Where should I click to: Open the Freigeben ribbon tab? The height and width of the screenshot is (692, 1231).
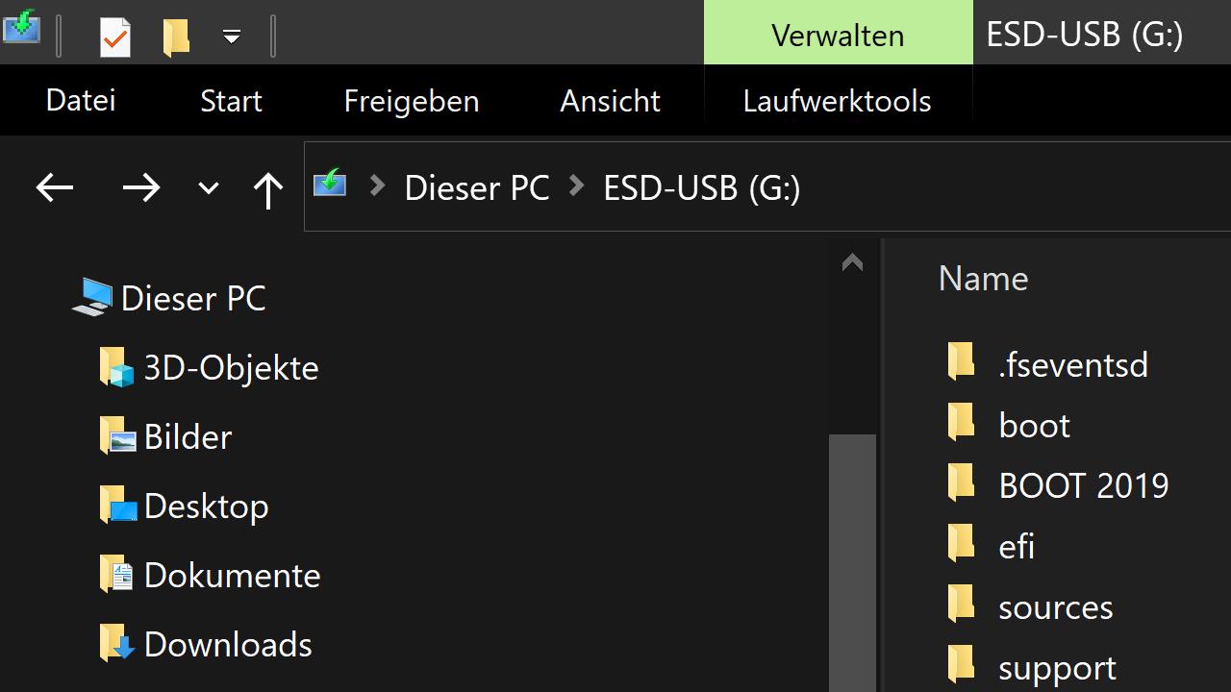tap(412, 101)
